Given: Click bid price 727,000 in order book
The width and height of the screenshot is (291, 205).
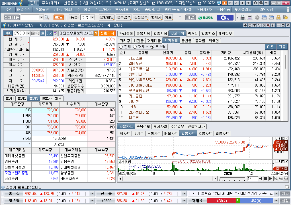Looking at the screenshot, I should point(73,116).
